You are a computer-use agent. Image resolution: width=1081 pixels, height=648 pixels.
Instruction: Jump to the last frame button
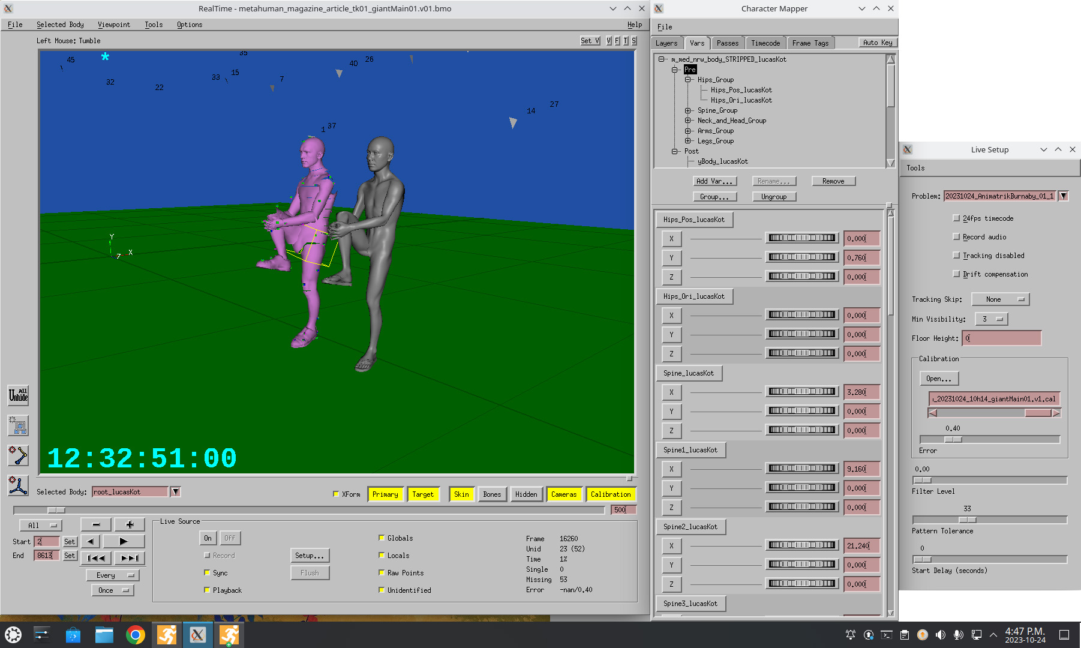(x=129, y=558)
